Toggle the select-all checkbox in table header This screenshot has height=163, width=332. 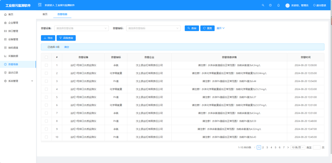[46, 57]
